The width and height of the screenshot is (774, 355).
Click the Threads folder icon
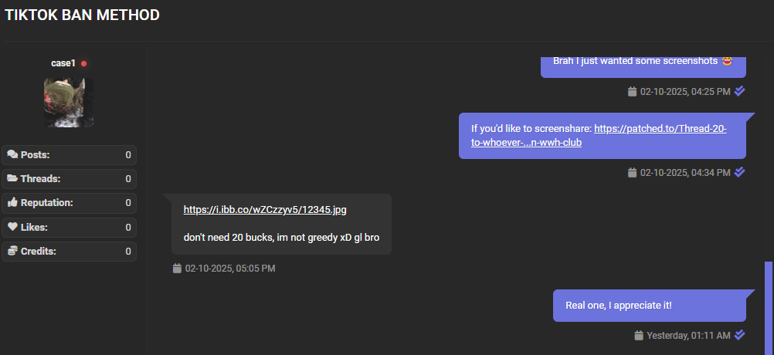pos(12,178)
